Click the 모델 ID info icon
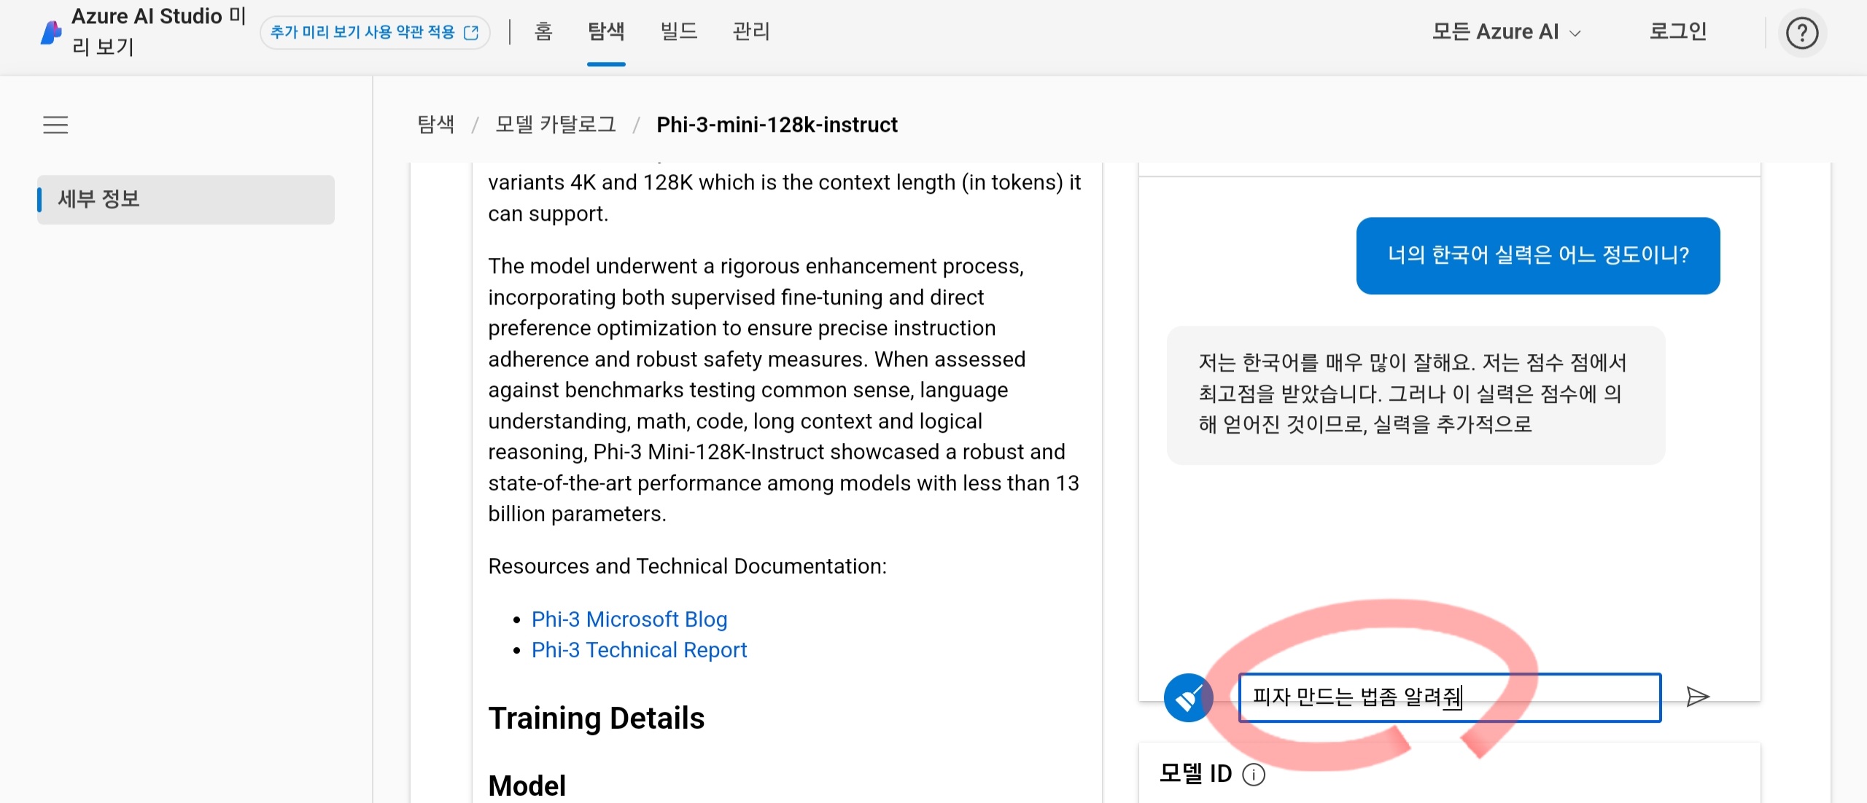Image resolution: width=1867 pixels, height=803 pixels. (1253, 775)
